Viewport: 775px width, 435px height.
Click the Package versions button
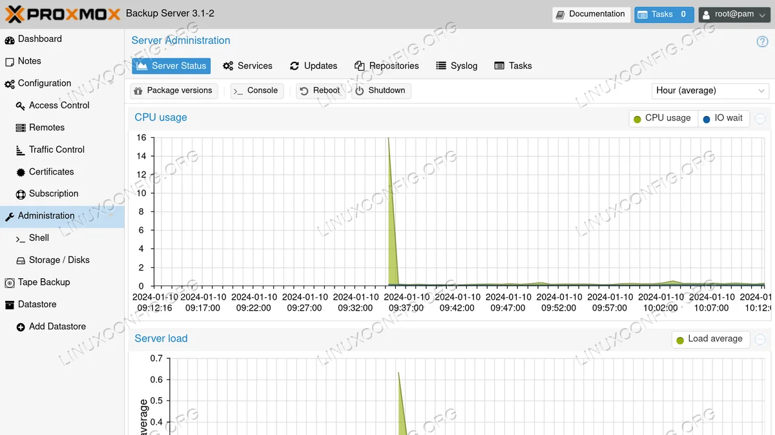point(174,91)
